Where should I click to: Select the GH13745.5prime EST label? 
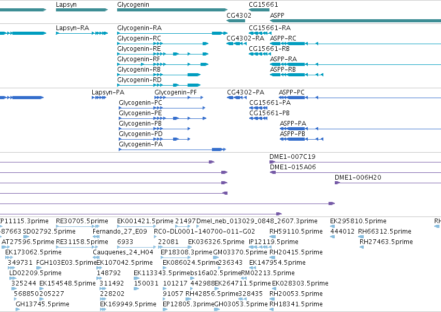(42, 305)
